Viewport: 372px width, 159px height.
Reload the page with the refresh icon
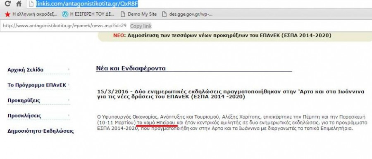click(x=7, y=4)
